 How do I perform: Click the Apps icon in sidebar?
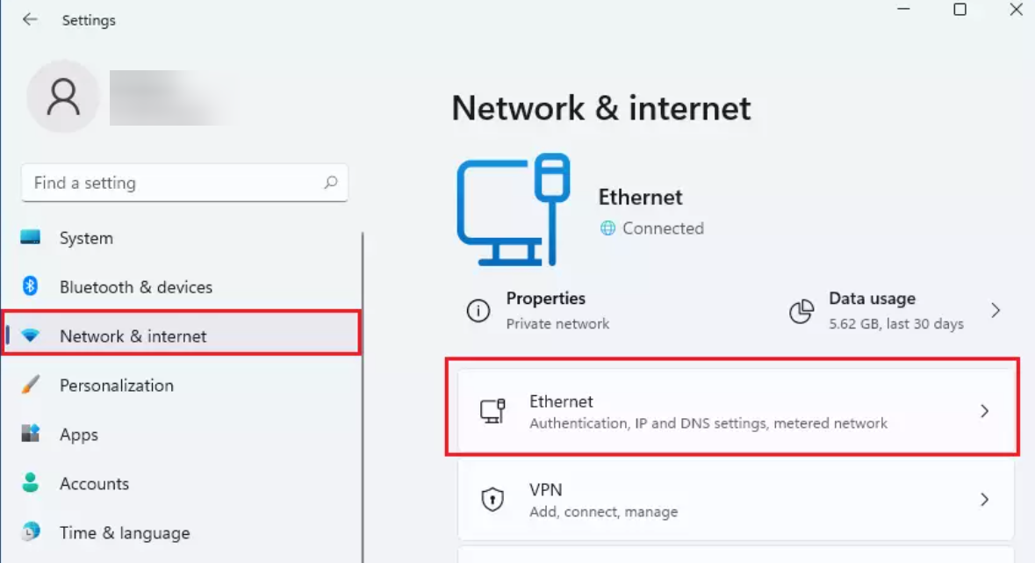click(x=31, y=434)
